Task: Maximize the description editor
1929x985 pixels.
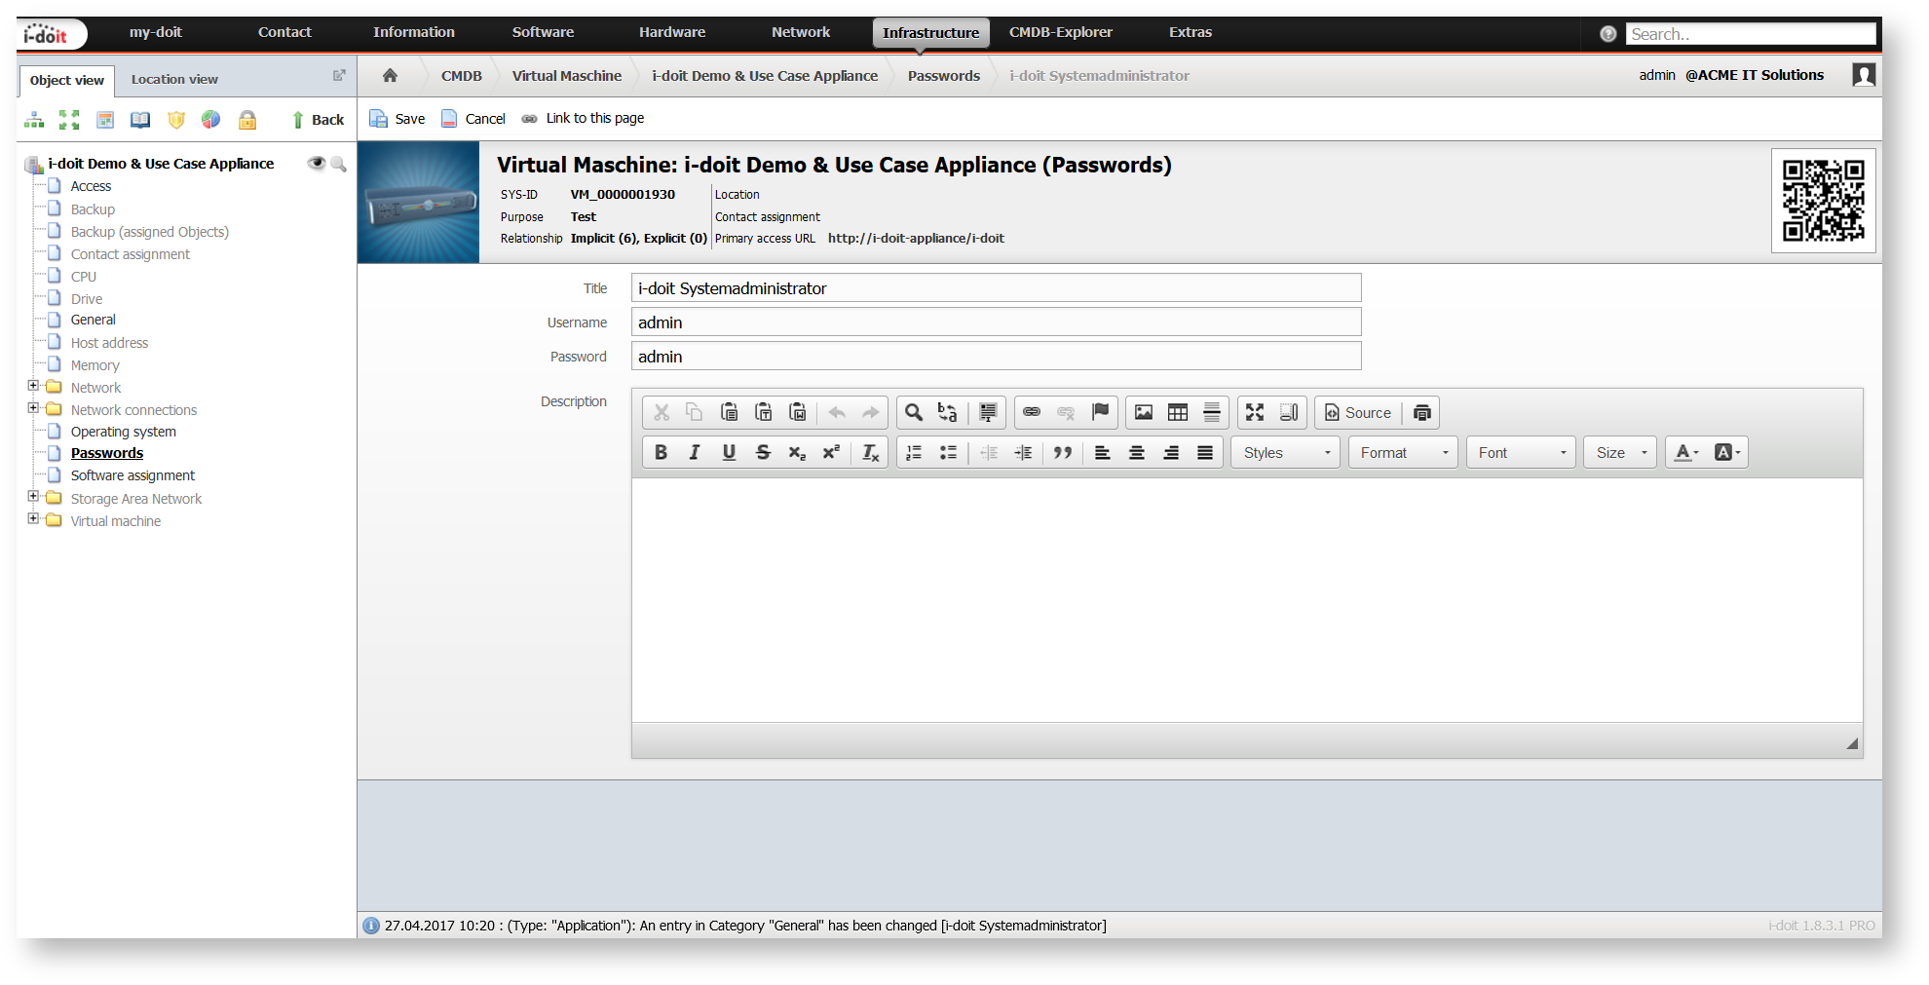Action: [x=1255, y=413]
